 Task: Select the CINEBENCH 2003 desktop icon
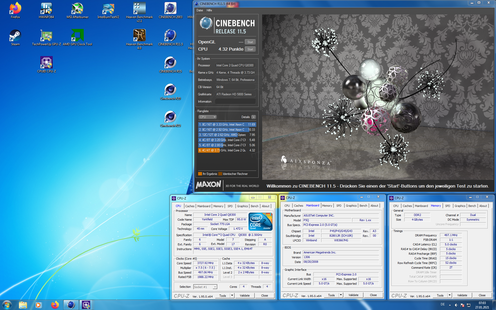pos(171,10)
